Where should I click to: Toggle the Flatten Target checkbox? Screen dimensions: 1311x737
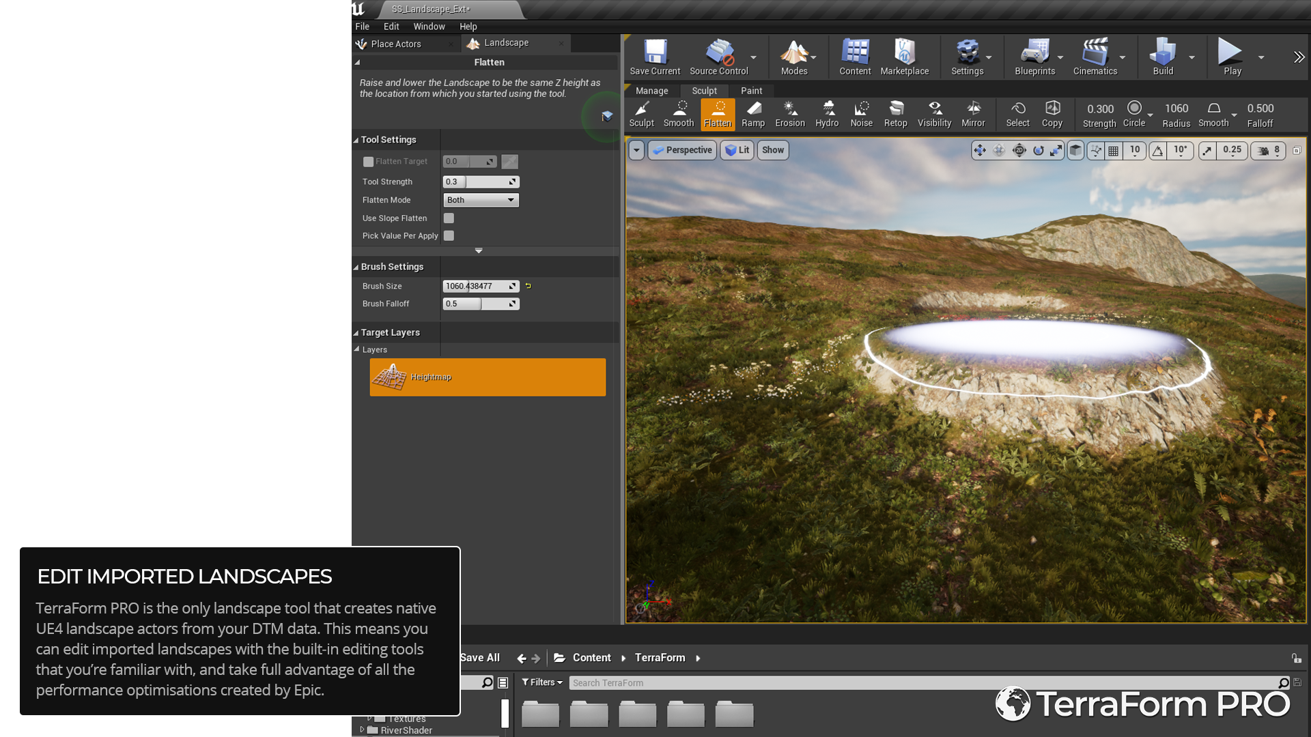369,162
